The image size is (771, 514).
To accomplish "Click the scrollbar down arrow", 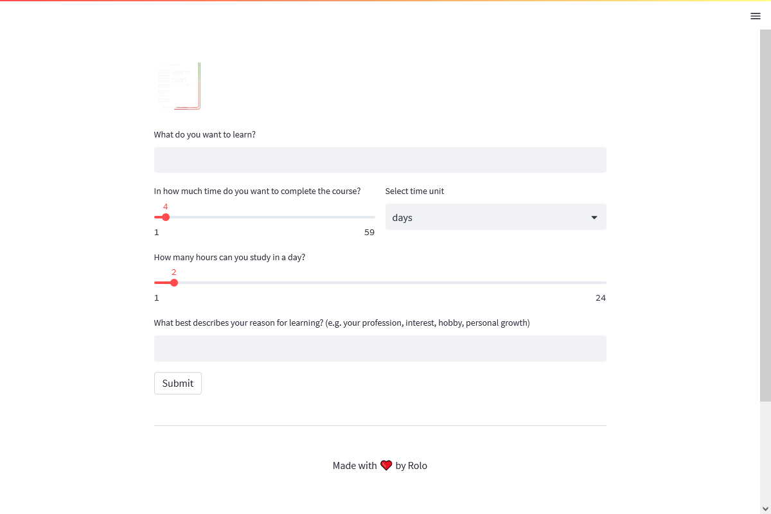I will [765, 508].
